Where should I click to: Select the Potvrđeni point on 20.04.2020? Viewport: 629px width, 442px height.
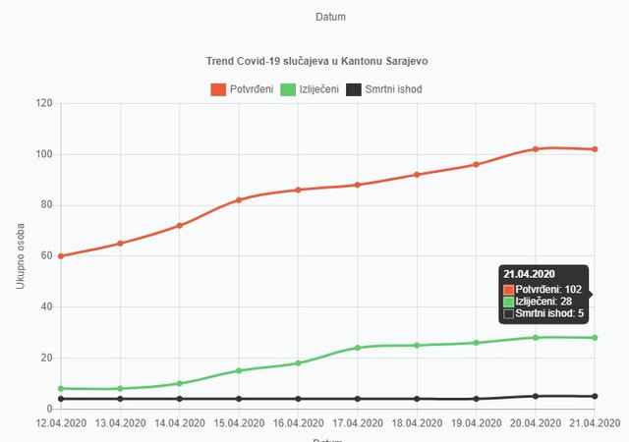[x=536, y=149]
